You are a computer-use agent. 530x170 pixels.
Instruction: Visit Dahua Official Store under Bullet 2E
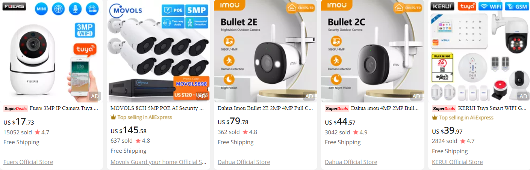pyautogui.click(x=244, y=162)
